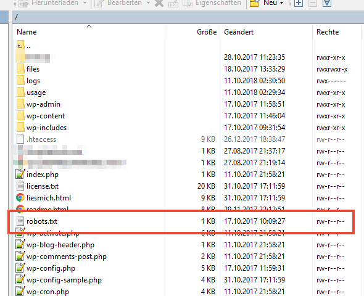Click the selection filter funnel icon

pos(327,3)
